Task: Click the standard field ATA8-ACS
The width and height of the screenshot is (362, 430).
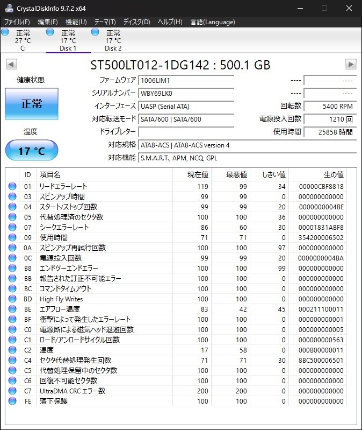Action: point(248,145)
